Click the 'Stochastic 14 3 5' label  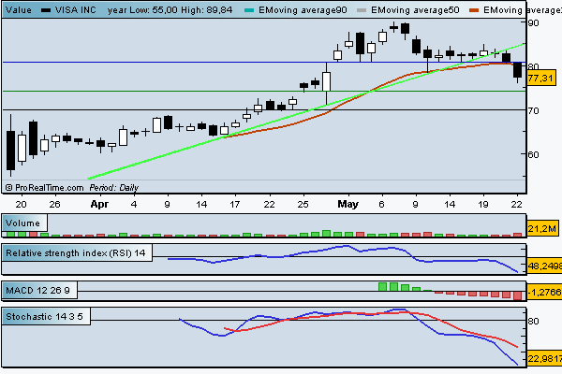(x=44, y=317)
